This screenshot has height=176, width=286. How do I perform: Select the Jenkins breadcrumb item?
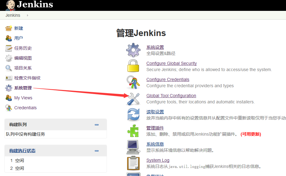pyautogui.click(x=13, y=15)
